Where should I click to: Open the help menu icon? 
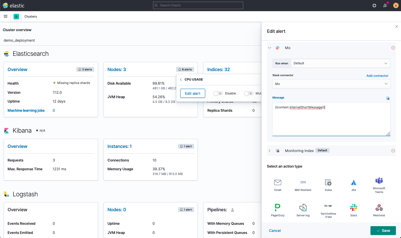[374, 5]
